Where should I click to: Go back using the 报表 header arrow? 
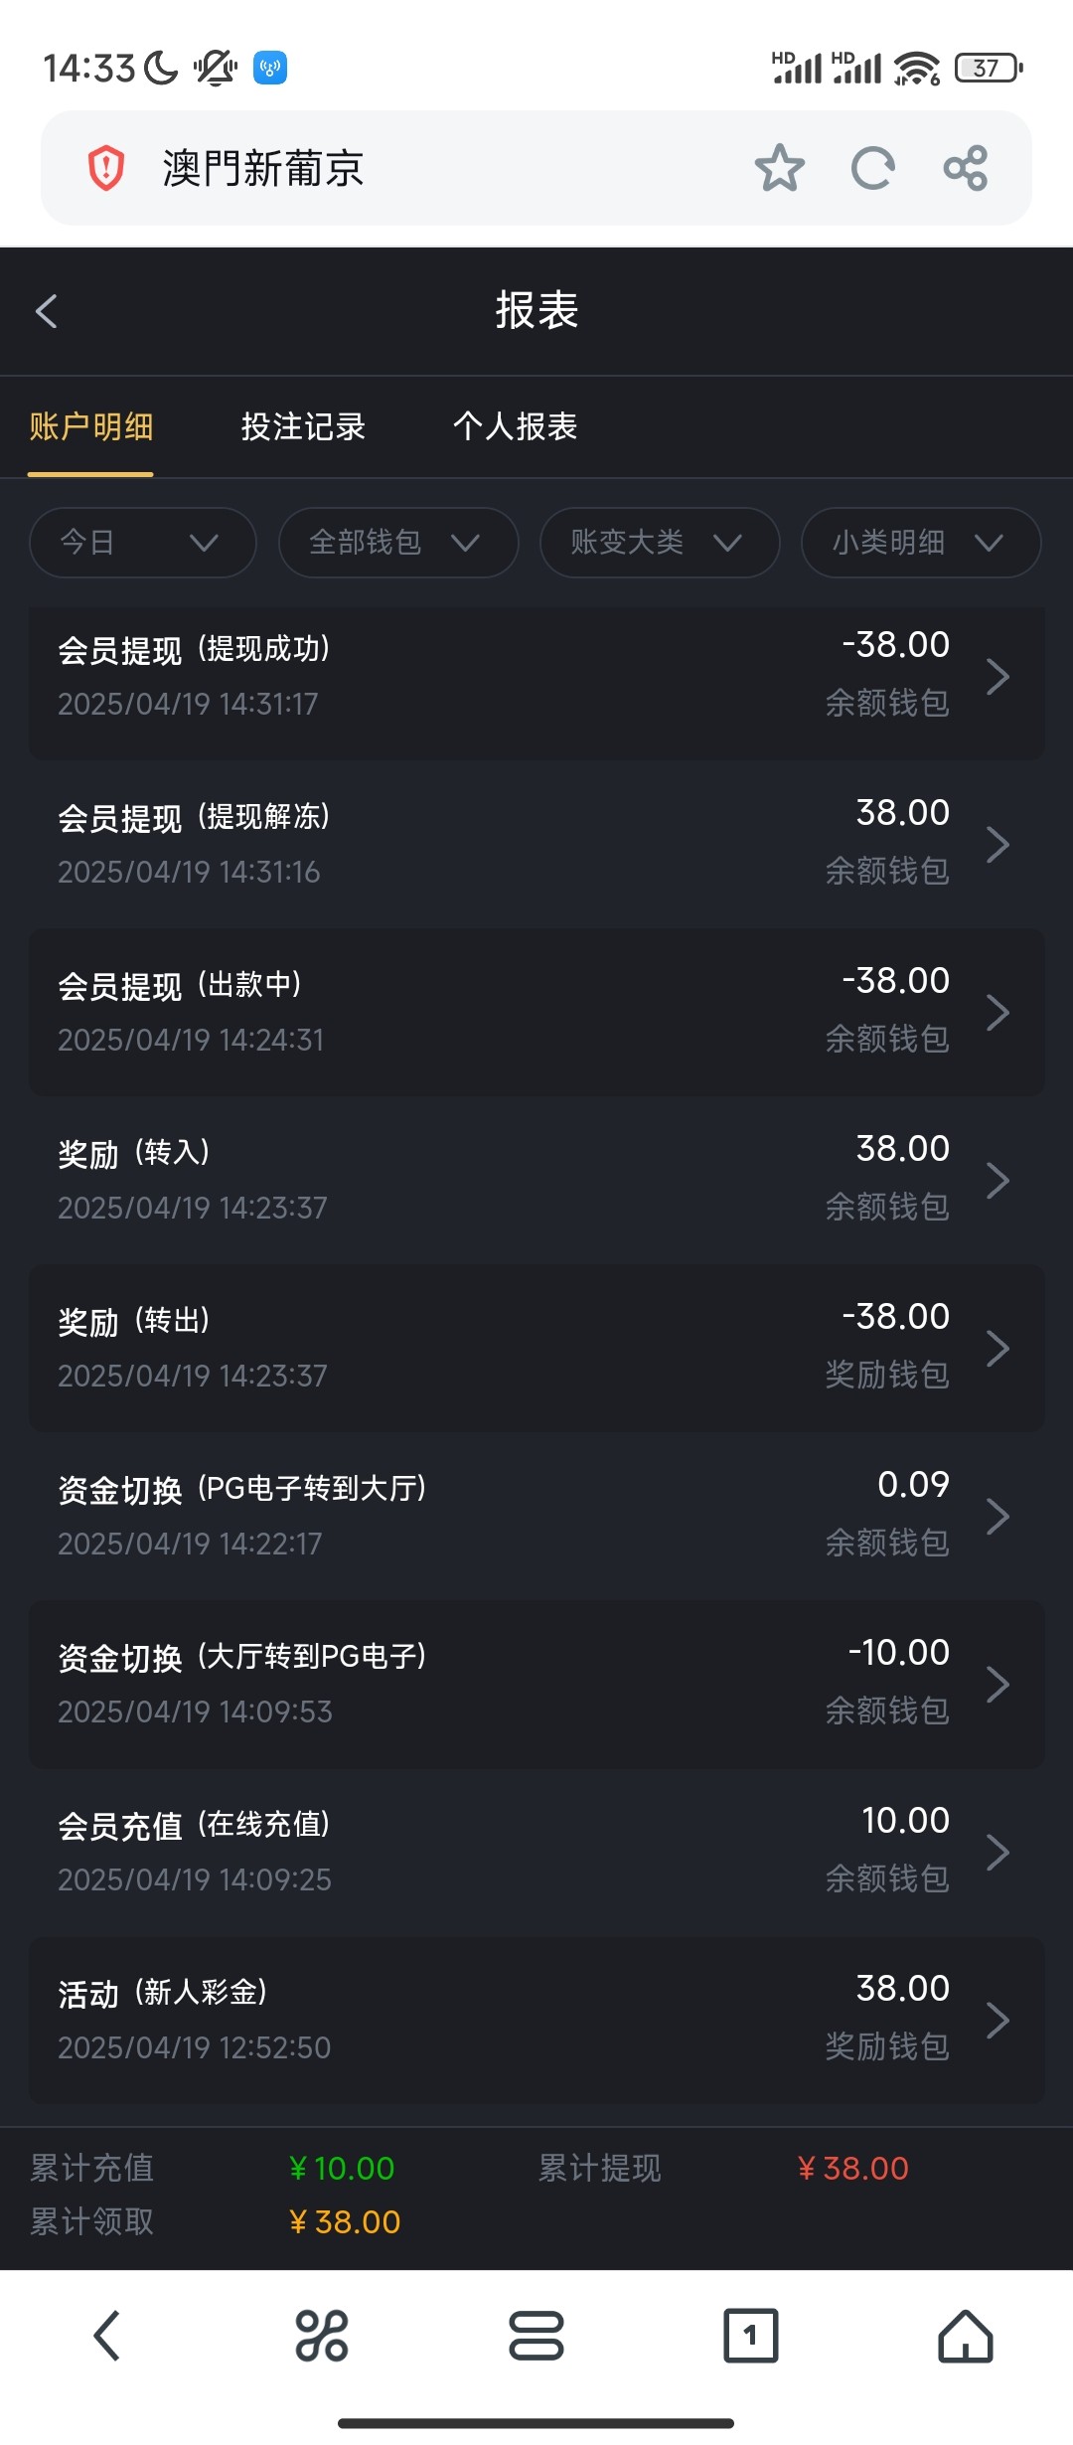(x=47, y=311)
